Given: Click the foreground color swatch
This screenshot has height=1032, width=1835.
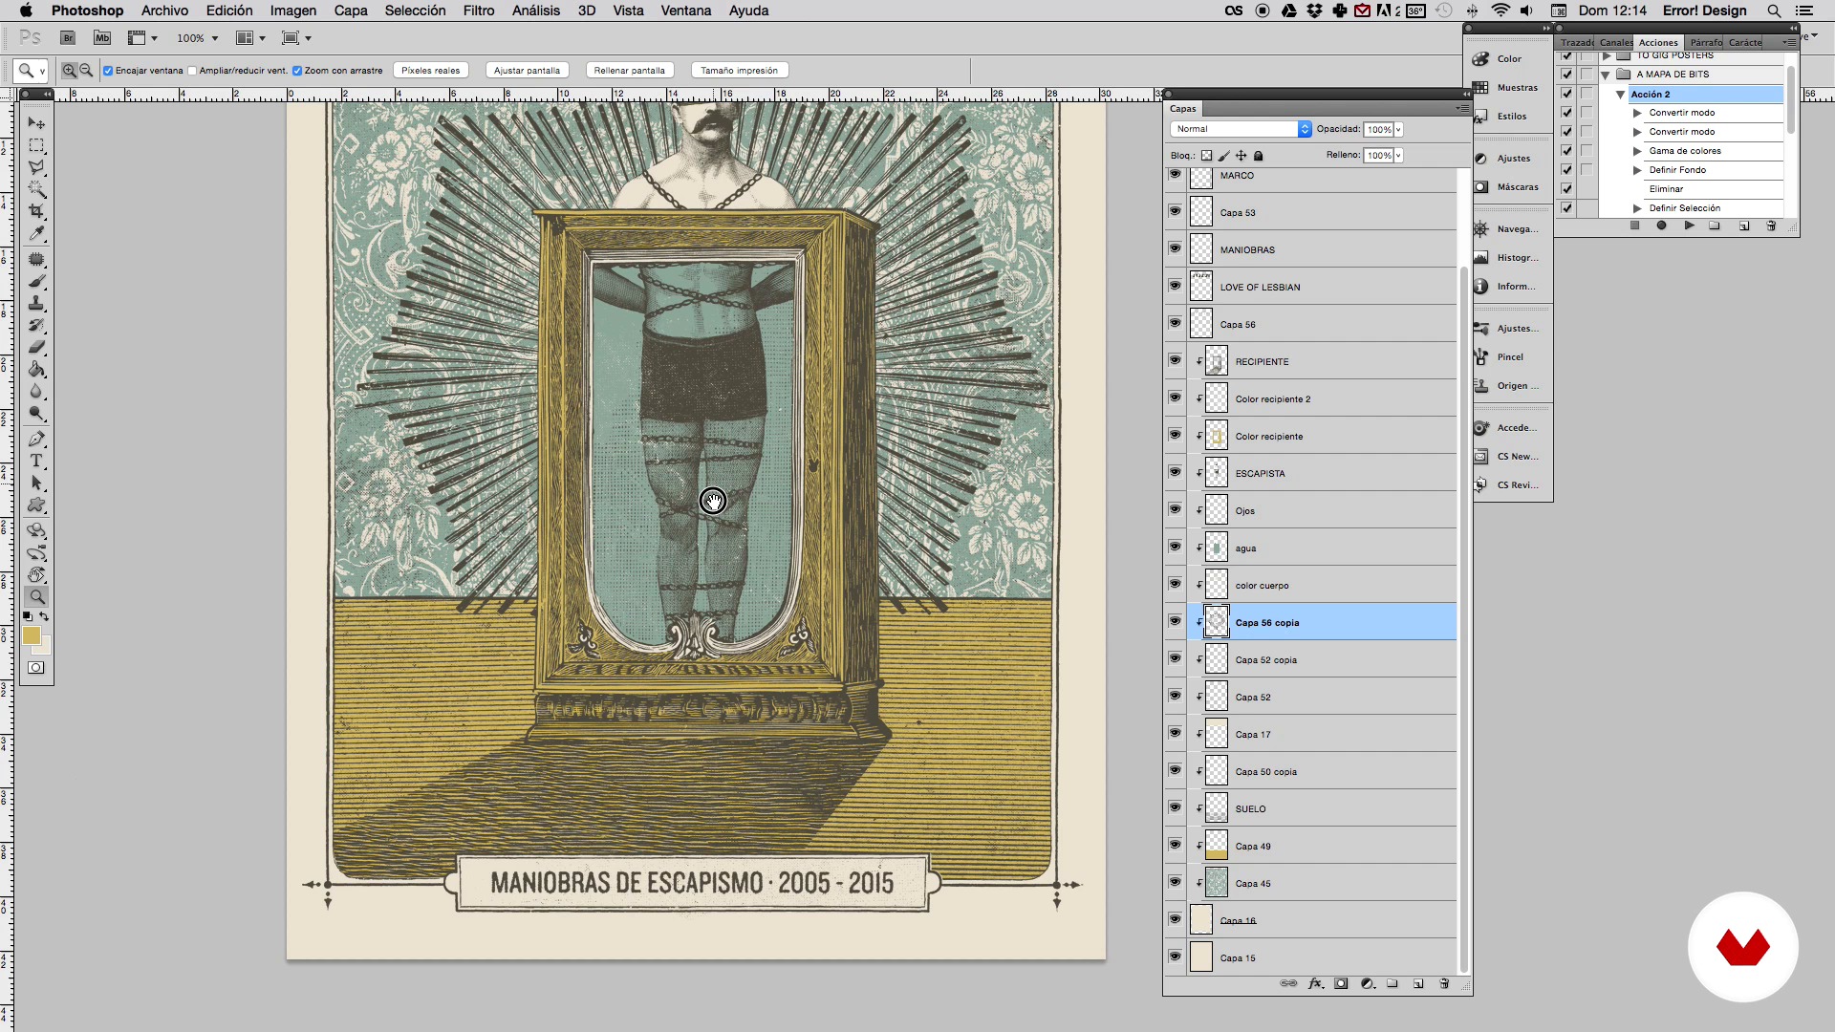Looking at the screenshot, I should click(31, 636).
